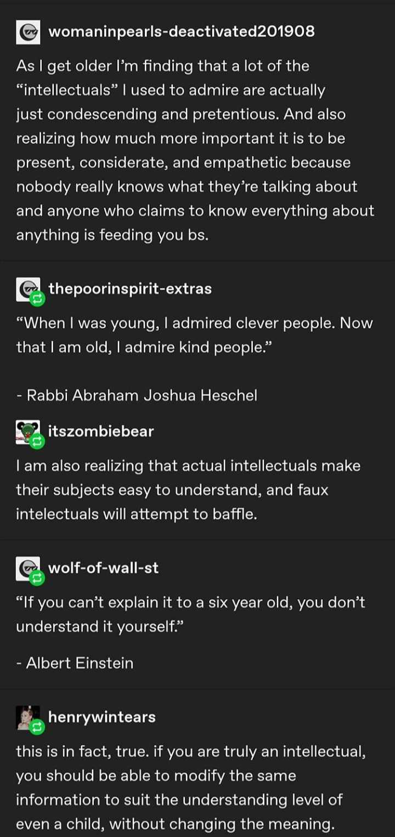Click the Albert Einstein quote text
This screenshot has height=837, width=395.
(x=190, y=614)
